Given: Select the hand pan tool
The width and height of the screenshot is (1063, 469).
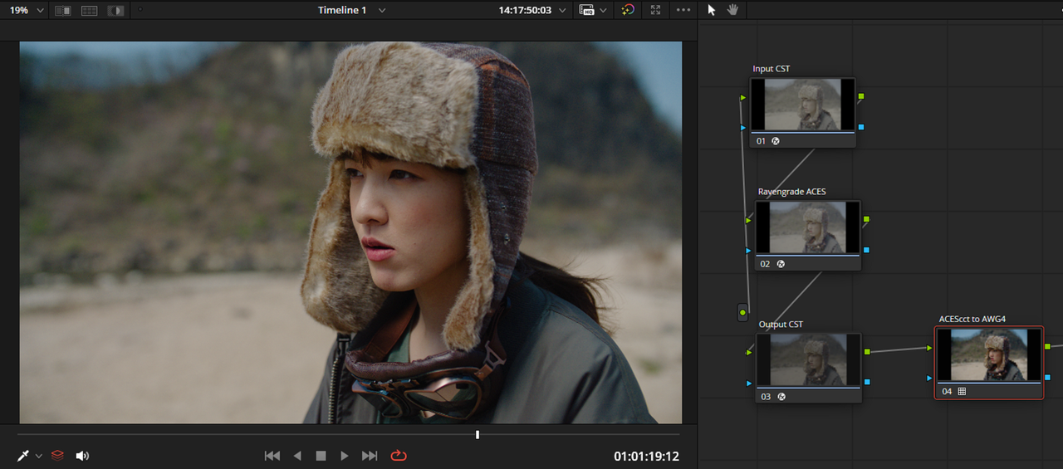Looking at the screenshot, I should click(x=733, y=10).
